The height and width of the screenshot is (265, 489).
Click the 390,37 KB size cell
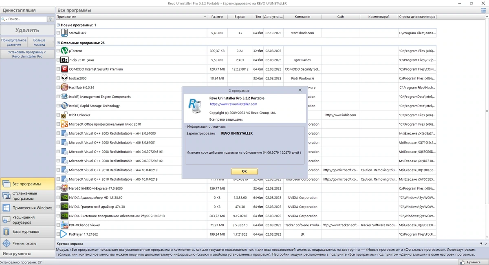click(217, 51)
